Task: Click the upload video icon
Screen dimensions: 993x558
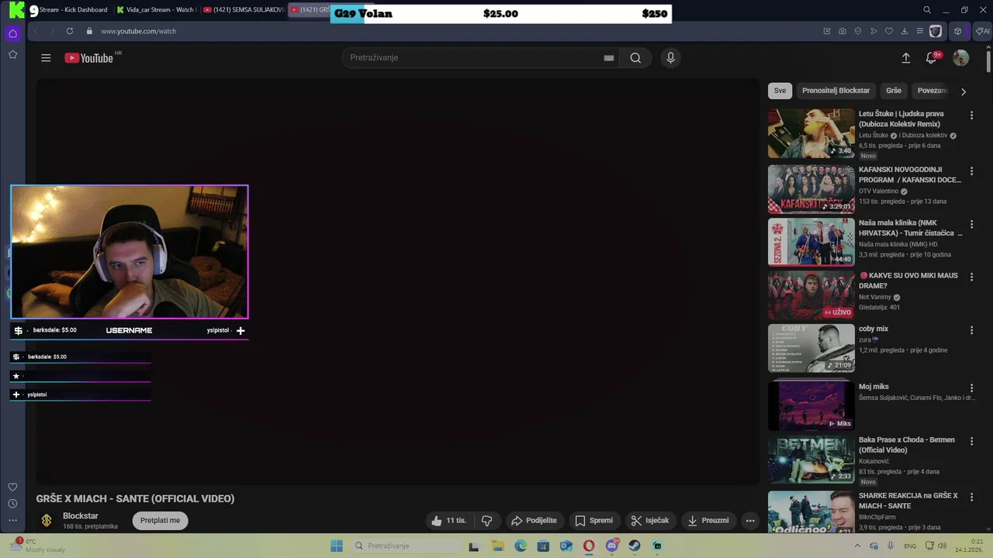Action: (x=905, y=57)
